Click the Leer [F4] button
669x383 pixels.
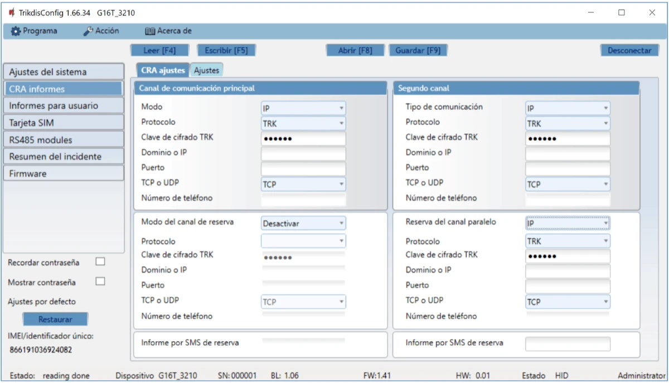159,50
